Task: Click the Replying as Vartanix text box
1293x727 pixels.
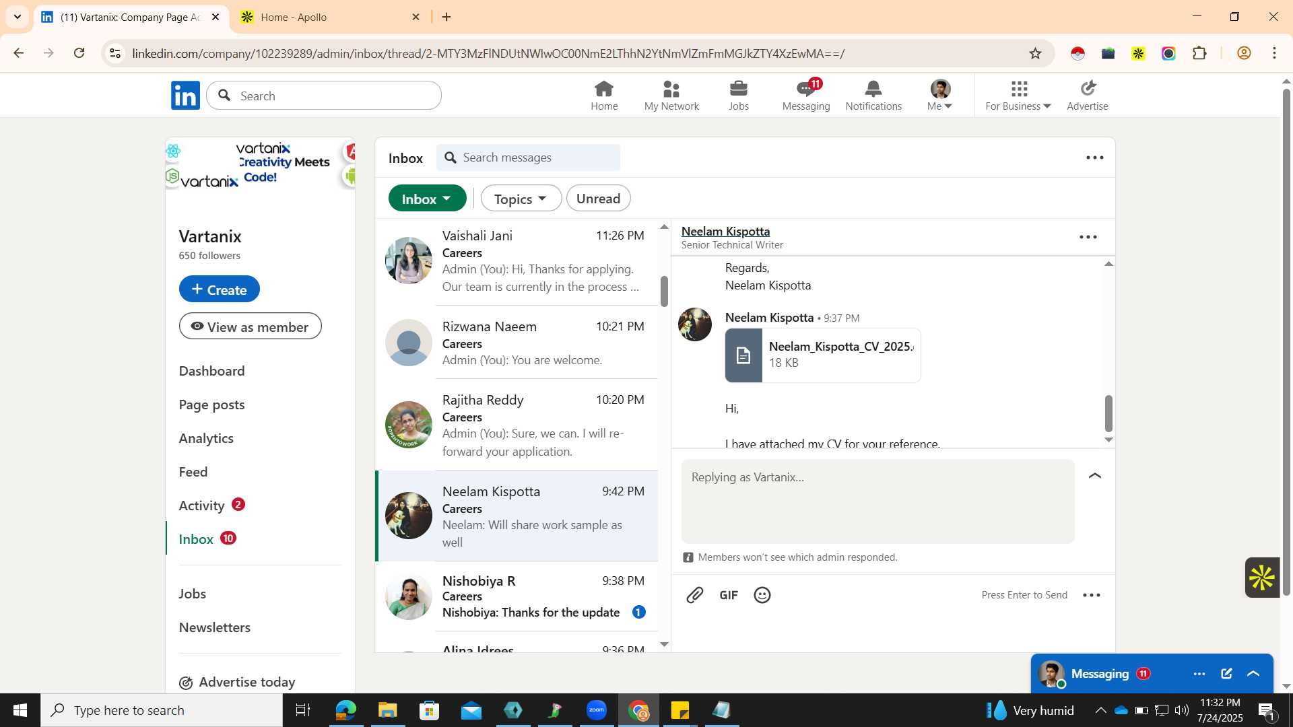Action: pos(877,501)
